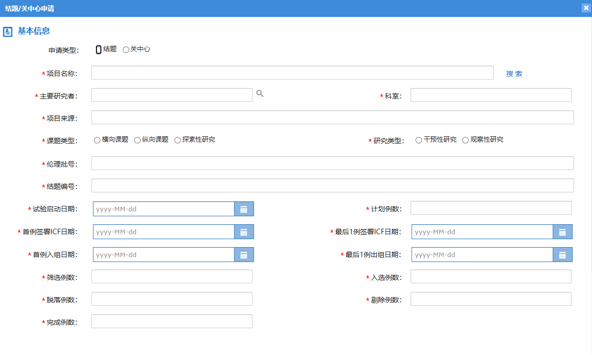This screenshot has width=592, height=355.
Task: Open calendar picker for 首例签署ICF日期
Action: point(244,232)
